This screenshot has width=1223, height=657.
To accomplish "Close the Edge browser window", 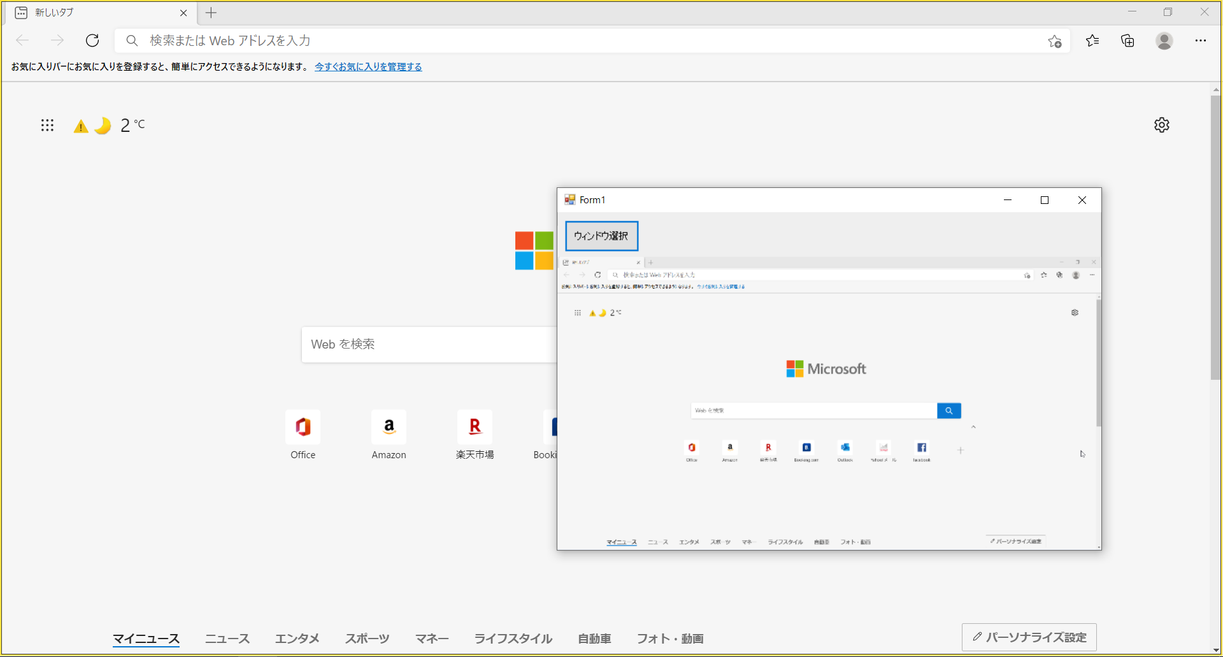I will click(x=1204, y=12).
